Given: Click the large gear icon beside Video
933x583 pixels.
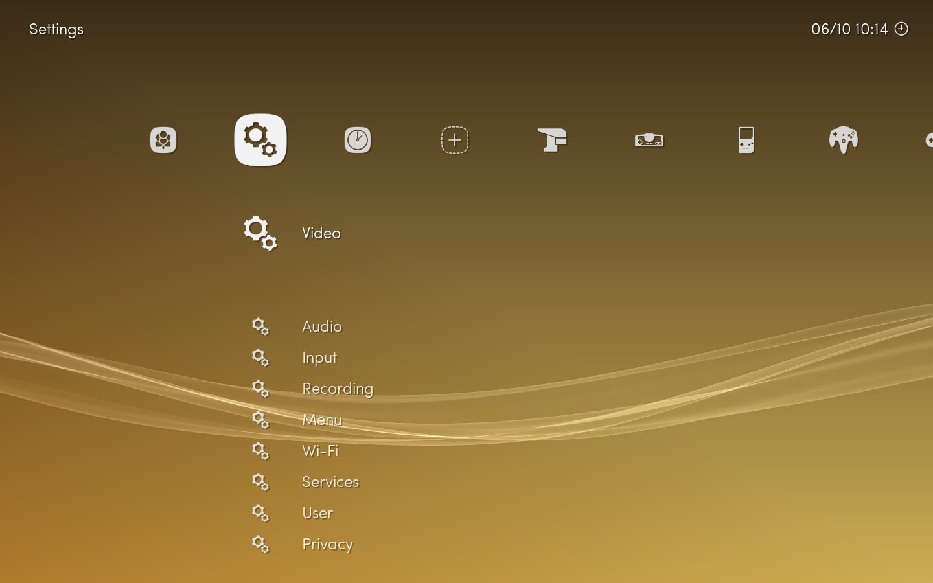Looking at the screenshot, I should click(x=260, y=233).
